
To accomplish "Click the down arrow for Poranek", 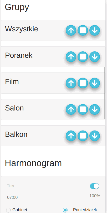I will (x=95, y=57).
